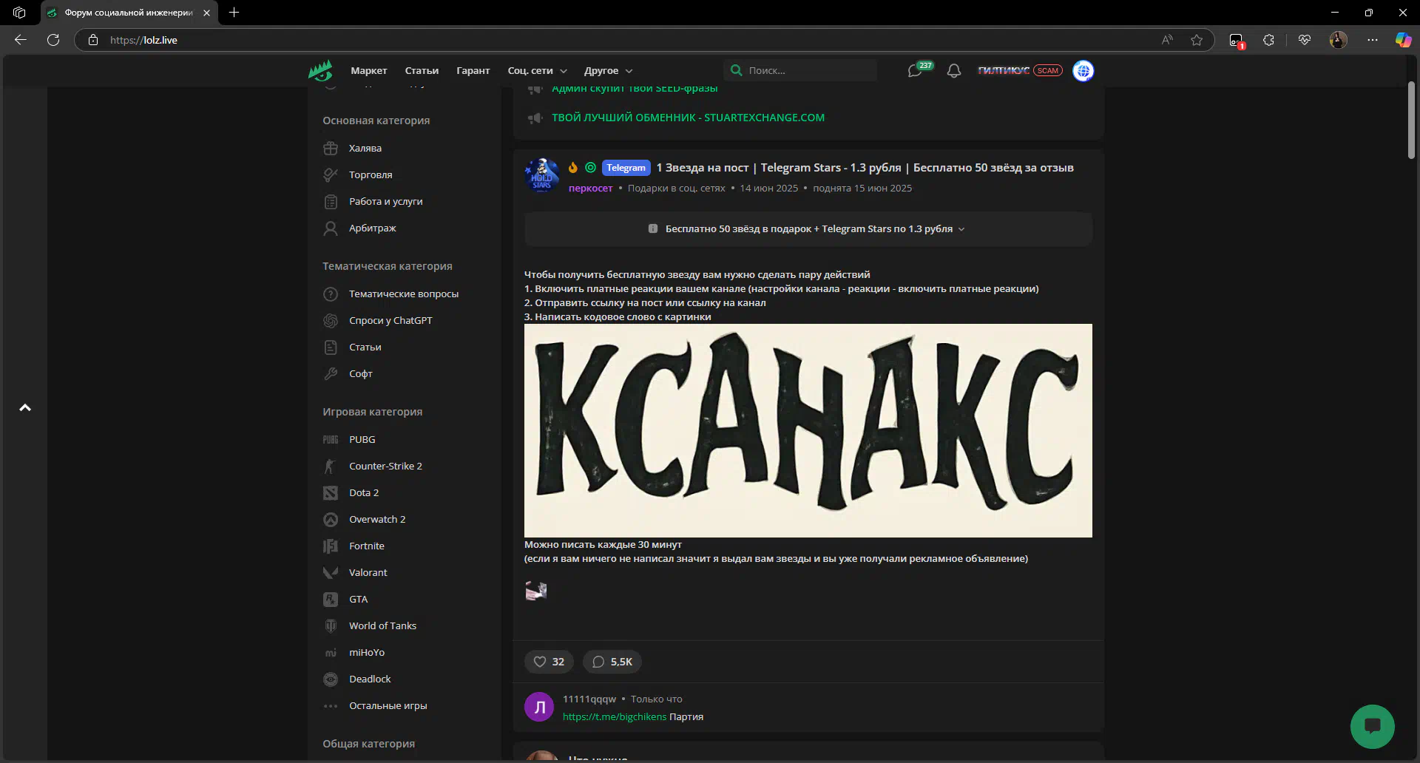The image size is (1420, 763).
Task: Expand the Другое dropdown menu
Action: pyautogui.click(x=609, y=71)
